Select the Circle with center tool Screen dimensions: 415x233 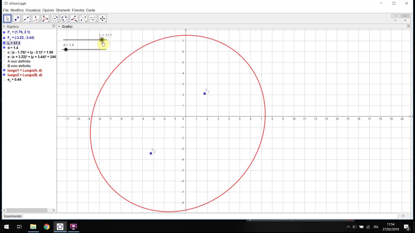click(55, 19)
